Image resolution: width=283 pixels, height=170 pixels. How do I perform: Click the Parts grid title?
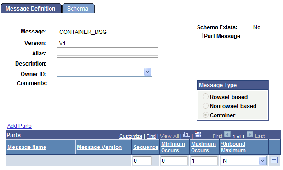point(14,135)
